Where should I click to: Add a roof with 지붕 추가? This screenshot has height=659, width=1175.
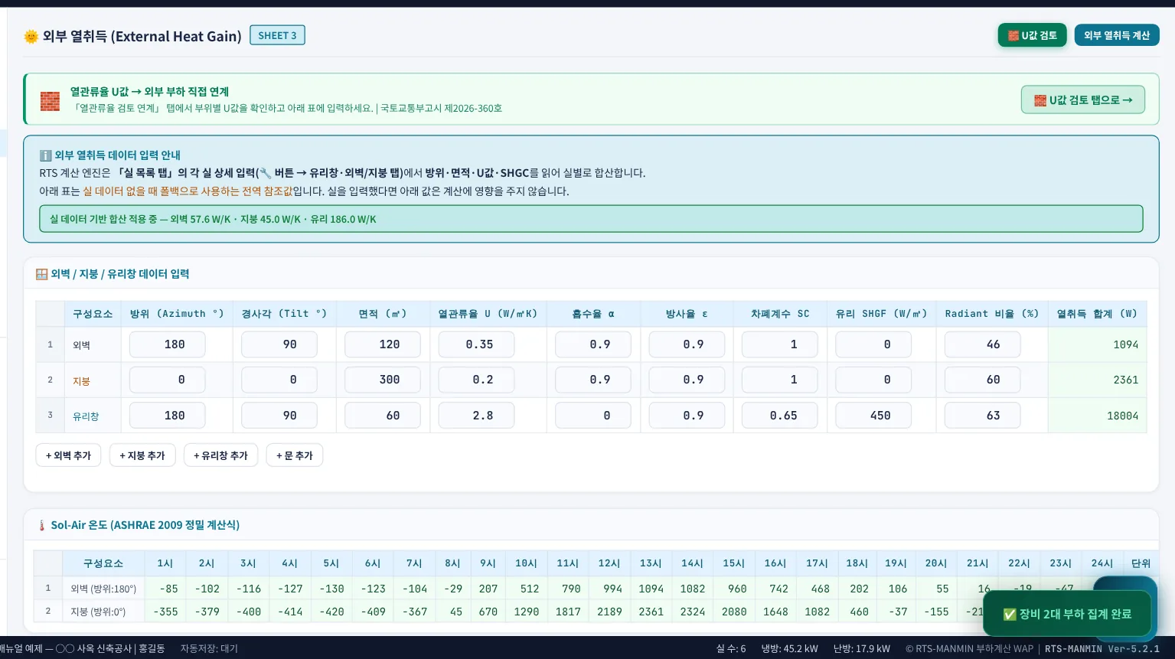coord(142,455)
